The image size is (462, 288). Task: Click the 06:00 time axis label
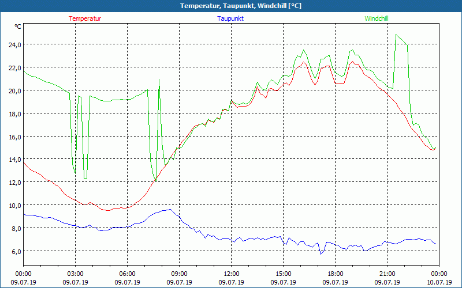[127, 274]
